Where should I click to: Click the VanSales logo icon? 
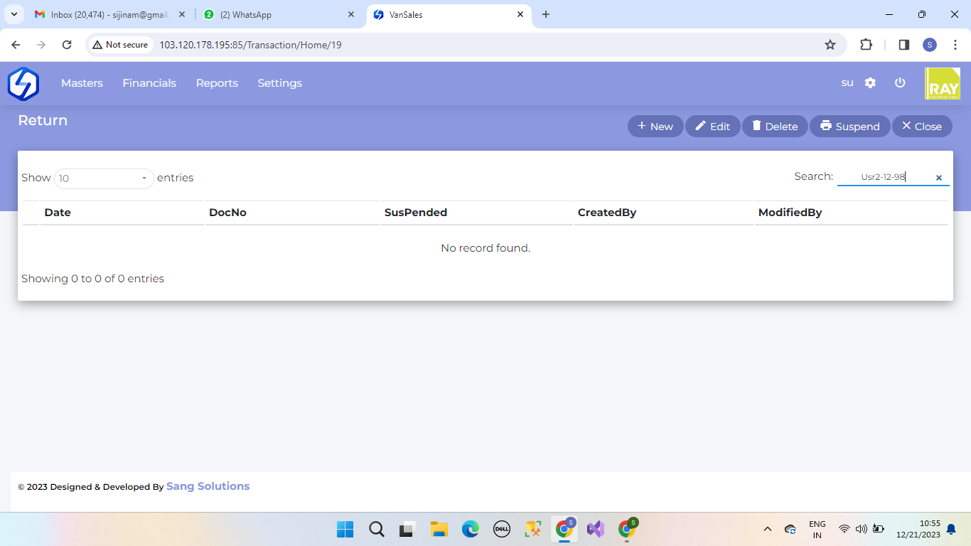pos(23,83)
